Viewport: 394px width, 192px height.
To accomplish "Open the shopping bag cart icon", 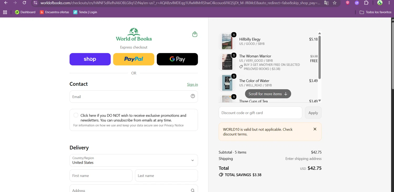I will (x=195, y=34).
